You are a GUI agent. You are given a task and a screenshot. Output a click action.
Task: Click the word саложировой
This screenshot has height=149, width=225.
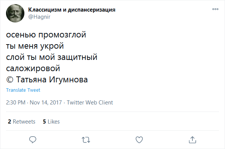tap(33, 69)
